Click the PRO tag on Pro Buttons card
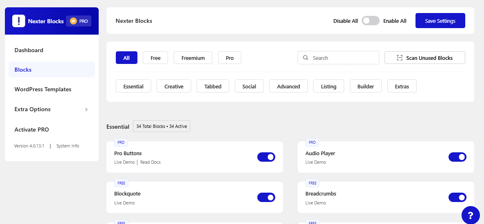 [121, 143]
